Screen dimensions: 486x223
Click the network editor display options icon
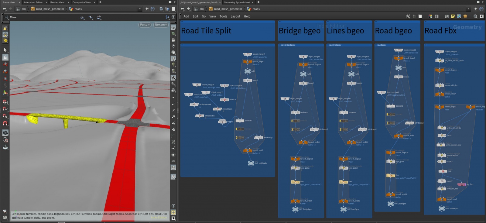pos(481,16)
